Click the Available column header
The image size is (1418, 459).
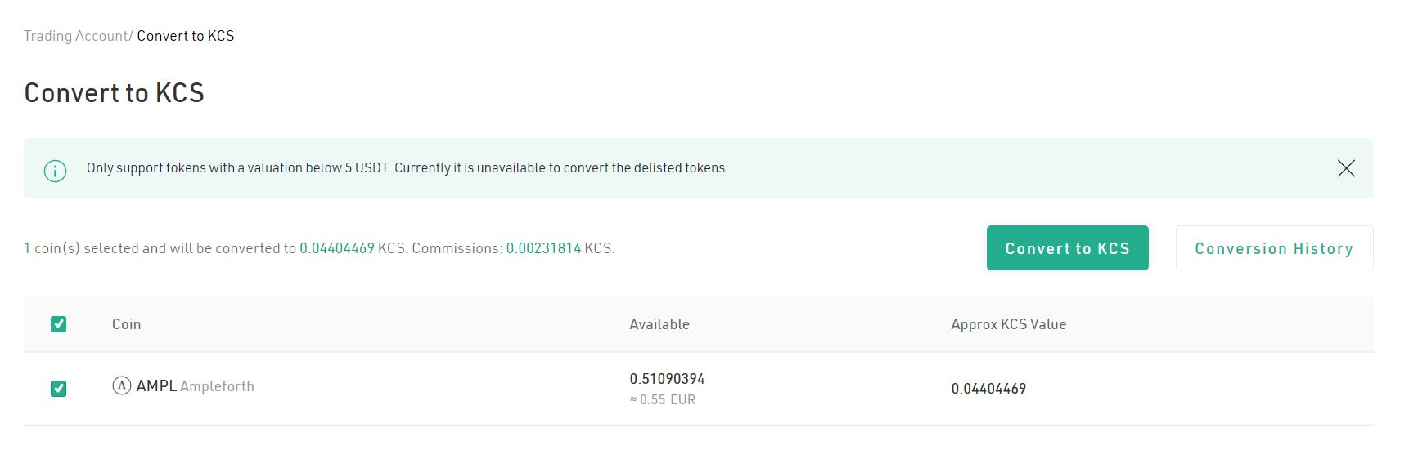pyautogui.click(x=659, y=324)
